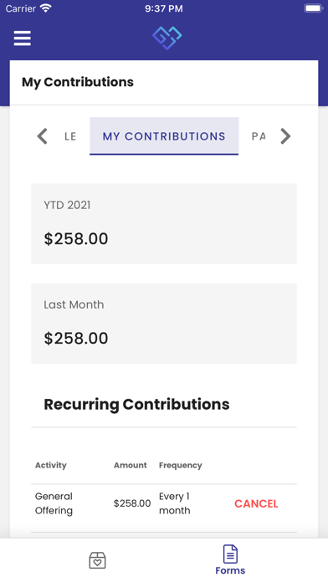Tap the app logo in header
Screen dimensions: 328x582
[167, 38]
